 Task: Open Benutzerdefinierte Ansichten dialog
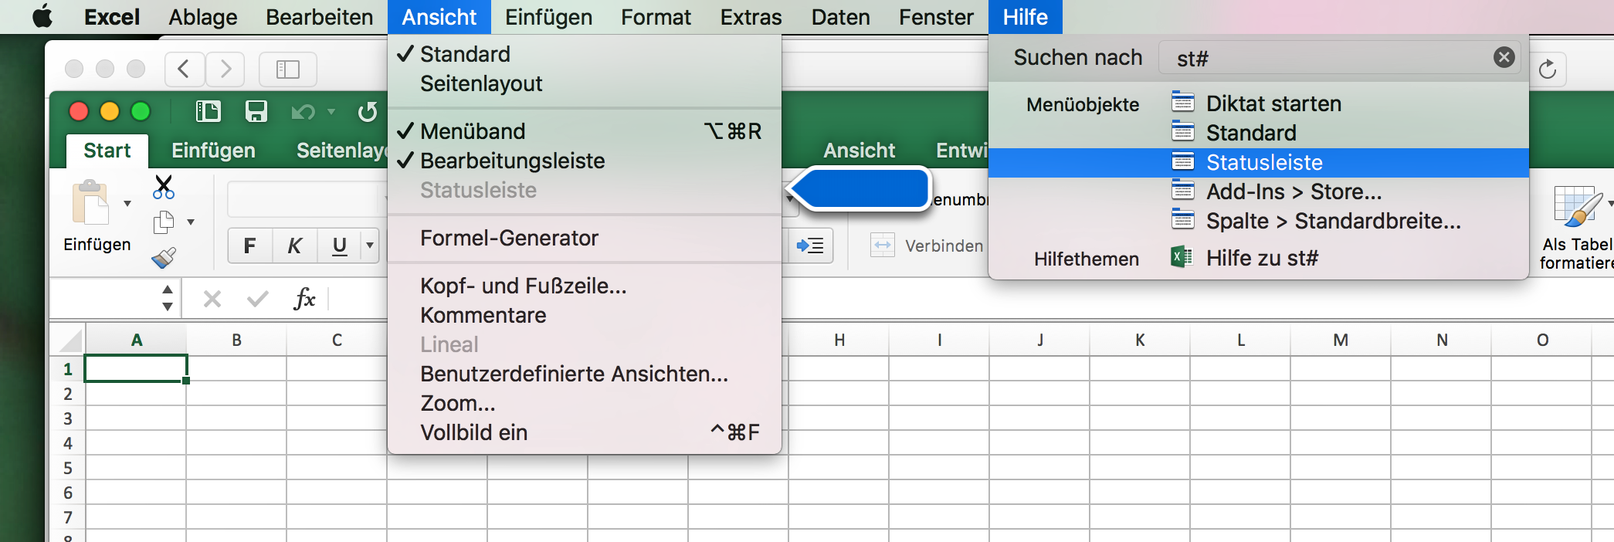coord(585,374)
